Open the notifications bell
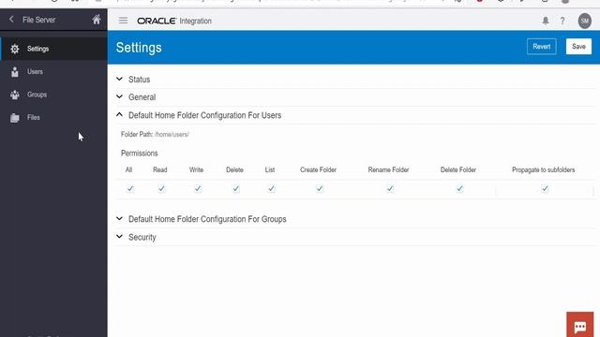The image size is (600, 337). (546, 21)
